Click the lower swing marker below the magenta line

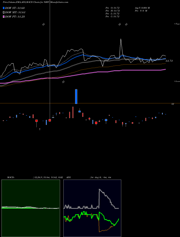(63, 82)
